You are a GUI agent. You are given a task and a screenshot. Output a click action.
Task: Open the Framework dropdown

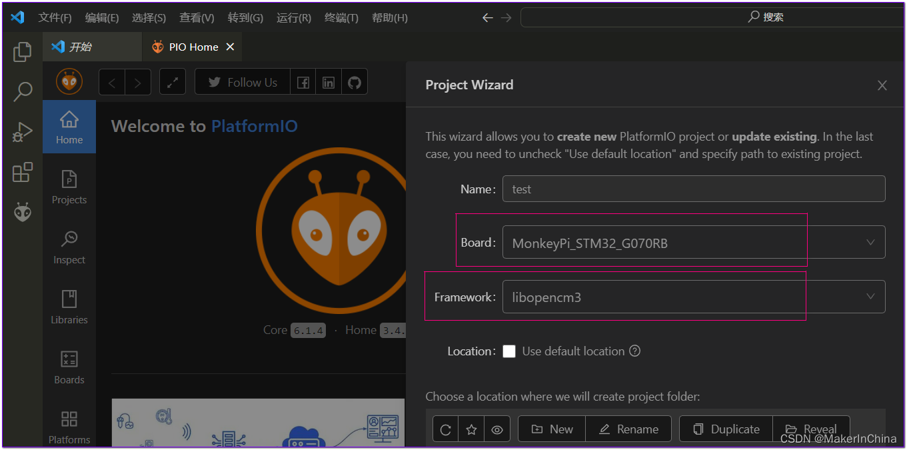694,297
